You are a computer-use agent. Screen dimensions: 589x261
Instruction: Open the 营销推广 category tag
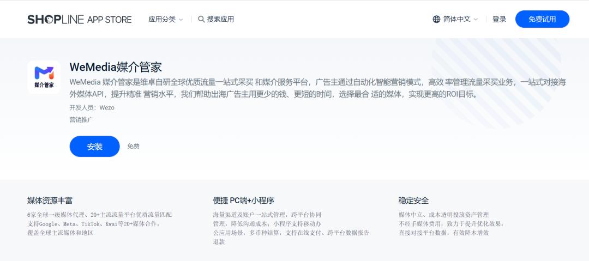pos(81,120)
